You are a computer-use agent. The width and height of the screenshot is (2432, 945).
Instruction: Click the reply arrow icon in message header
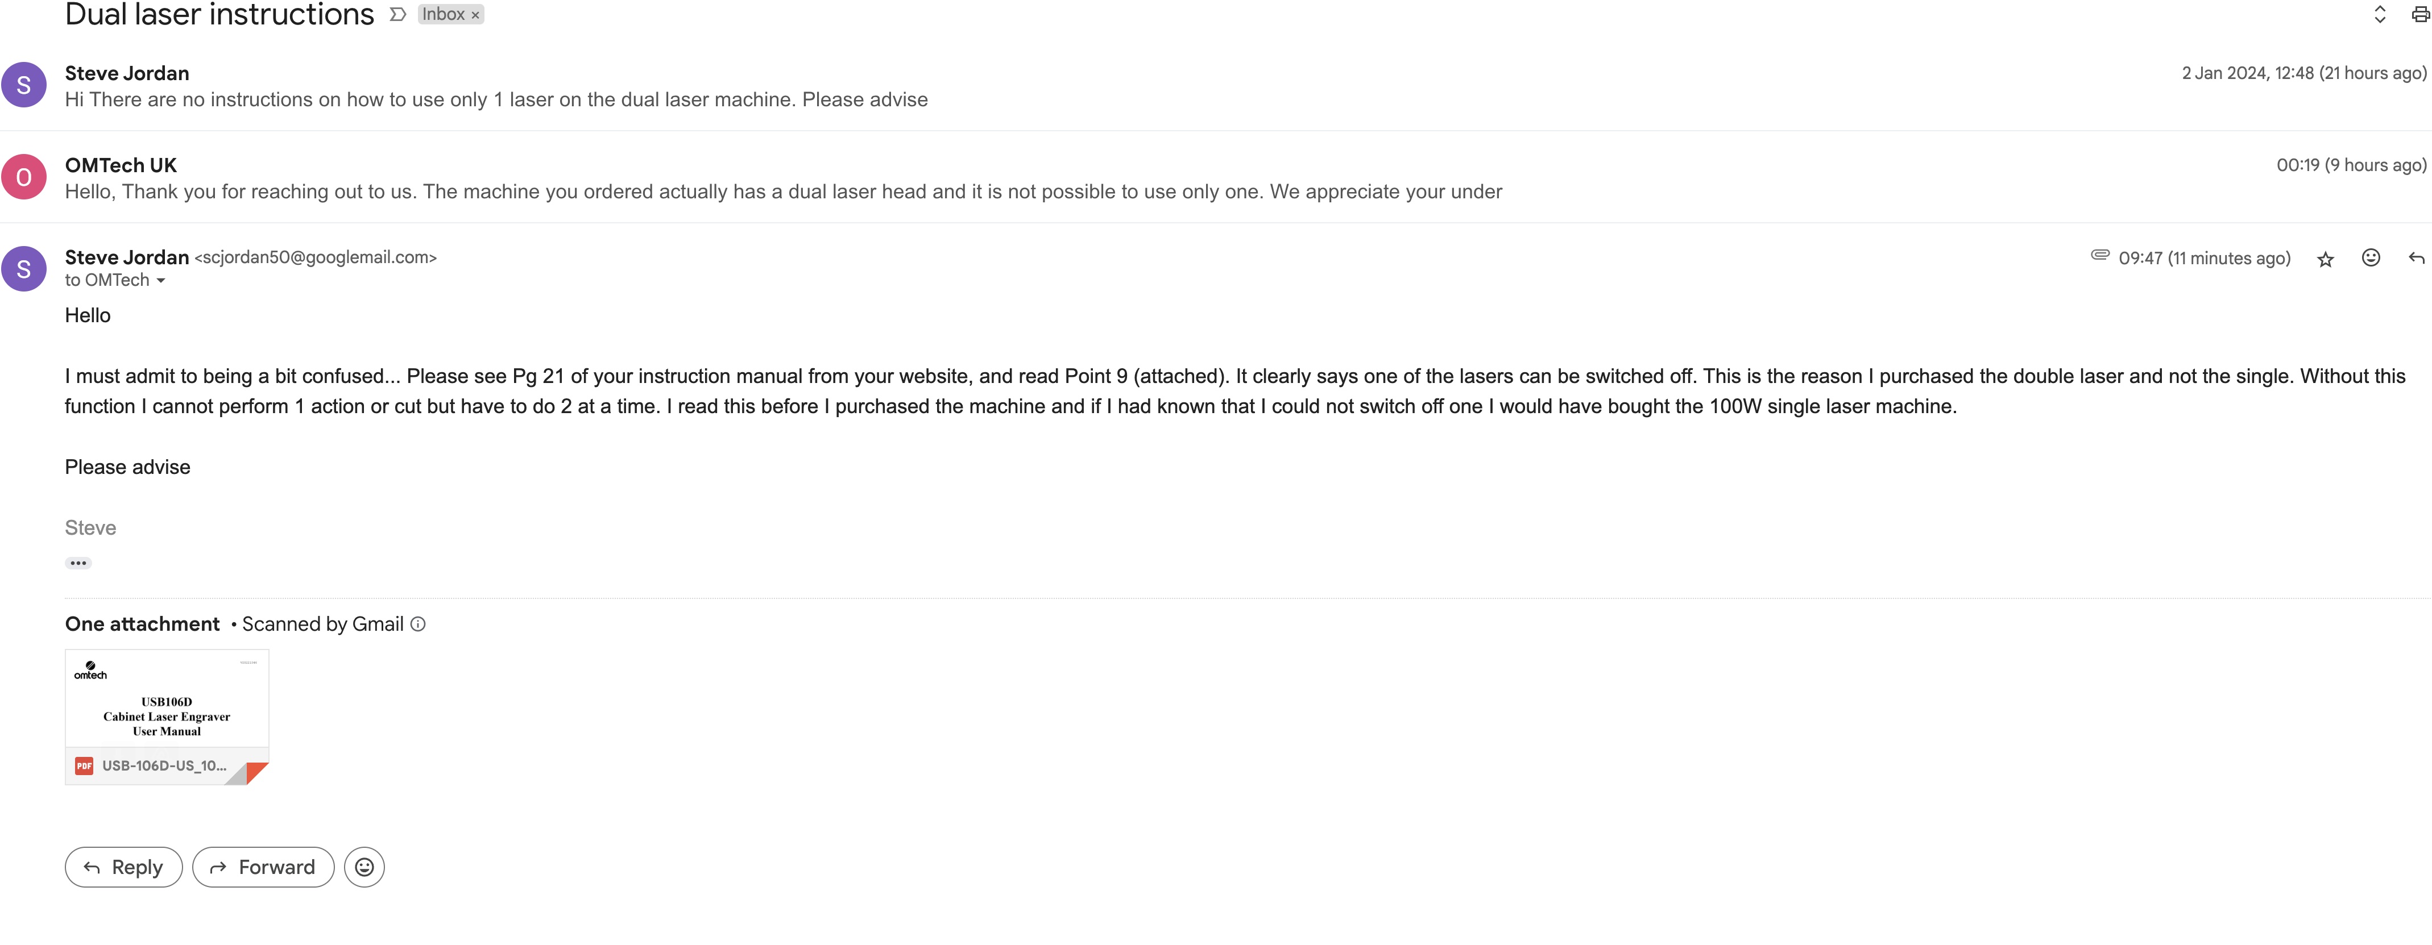2416,259
